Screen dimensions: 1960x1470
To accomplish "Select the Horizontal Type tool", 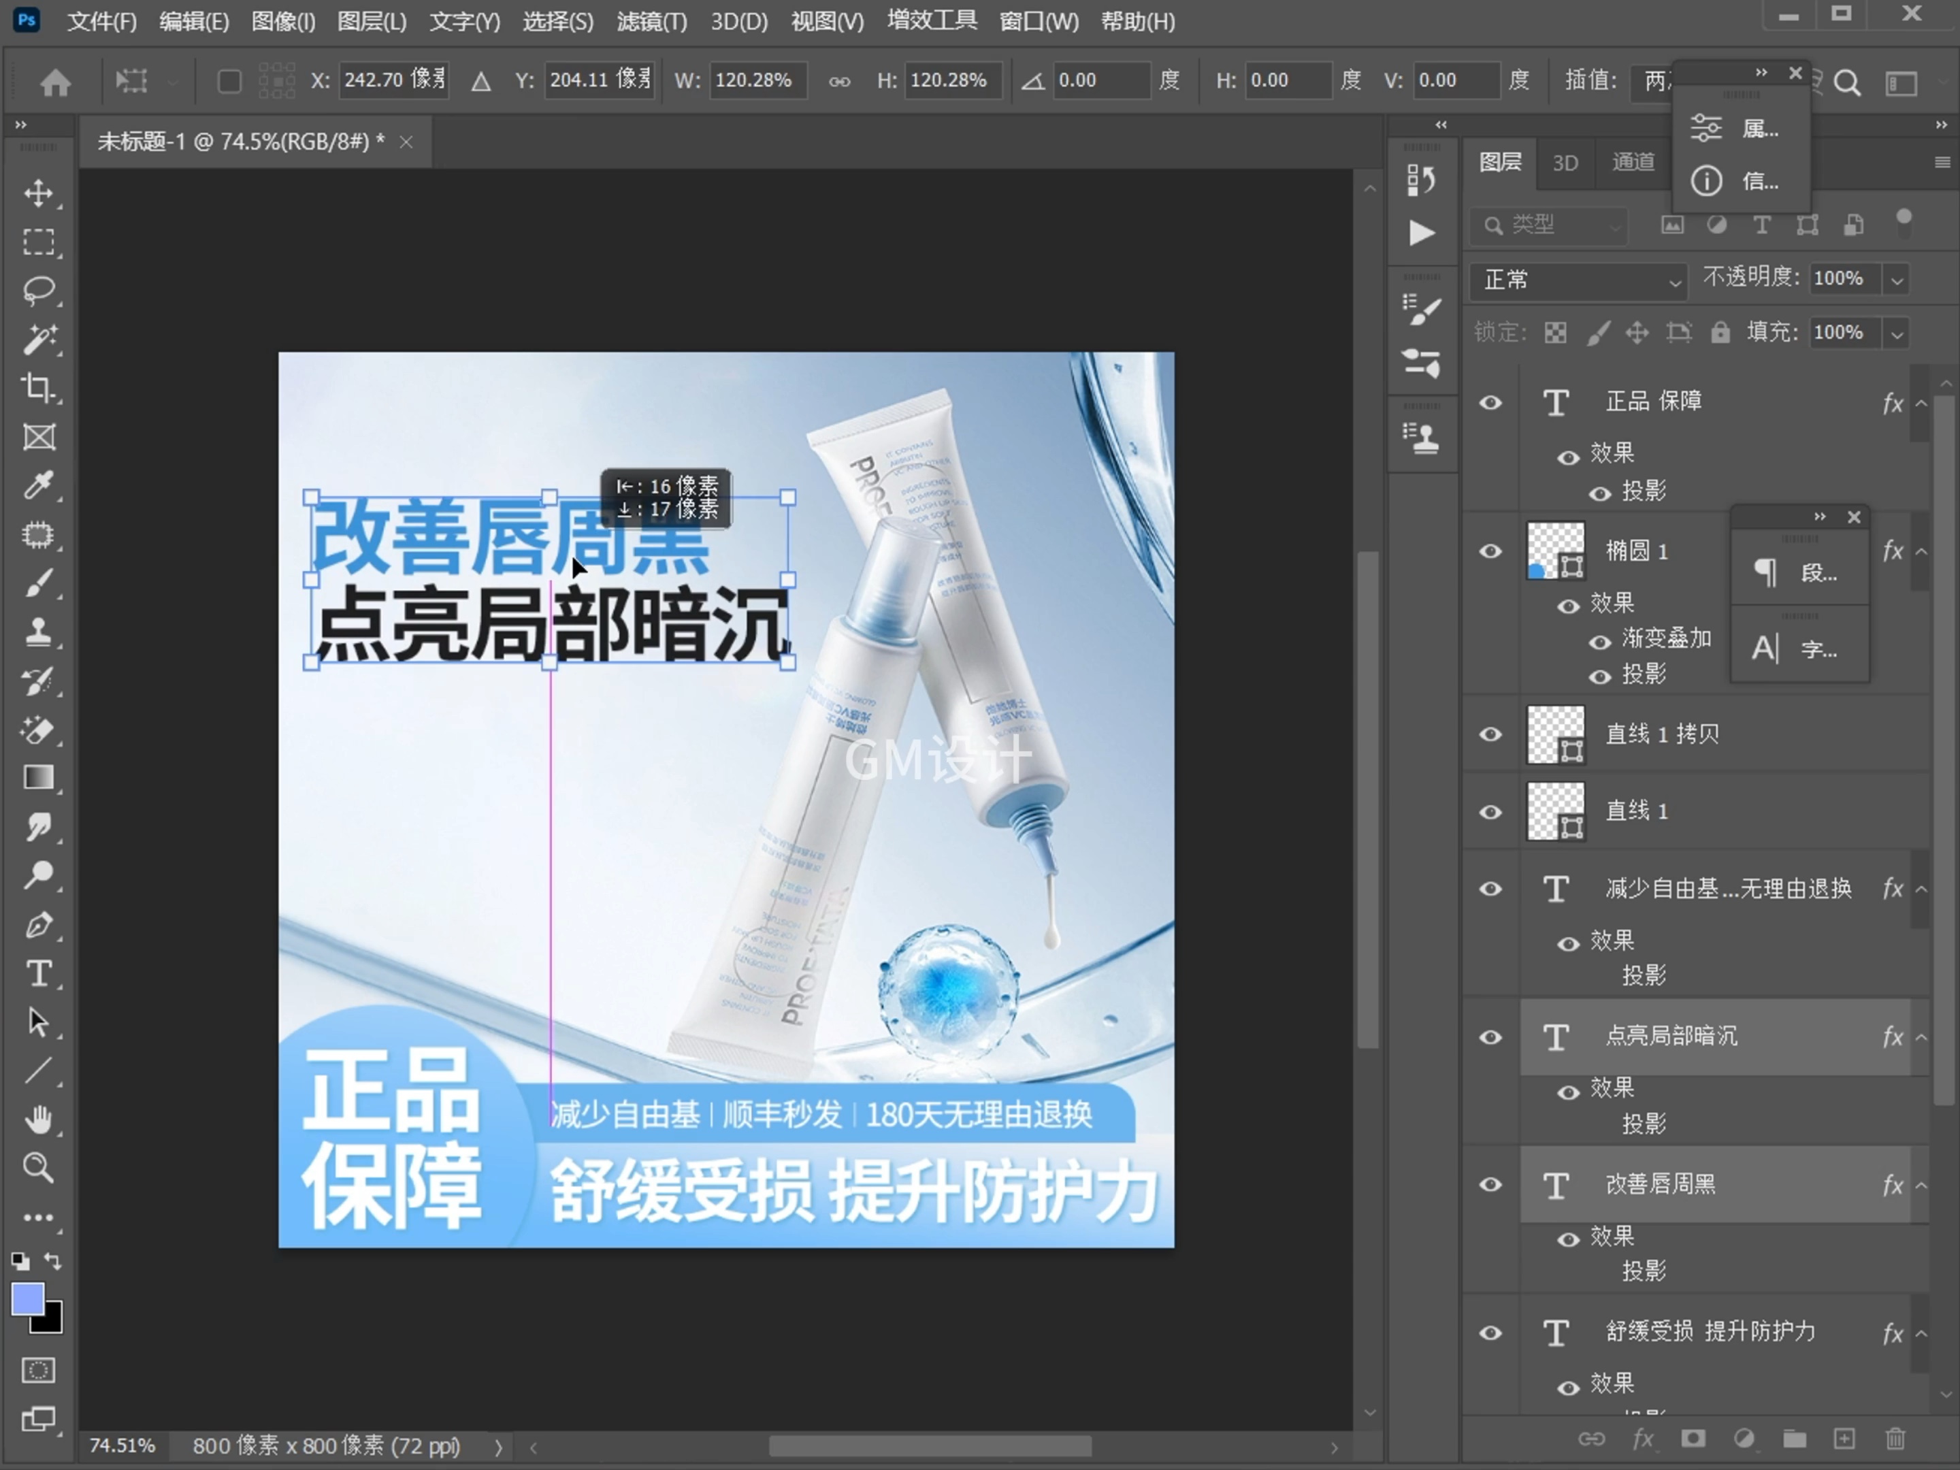I will pos(38,974).
